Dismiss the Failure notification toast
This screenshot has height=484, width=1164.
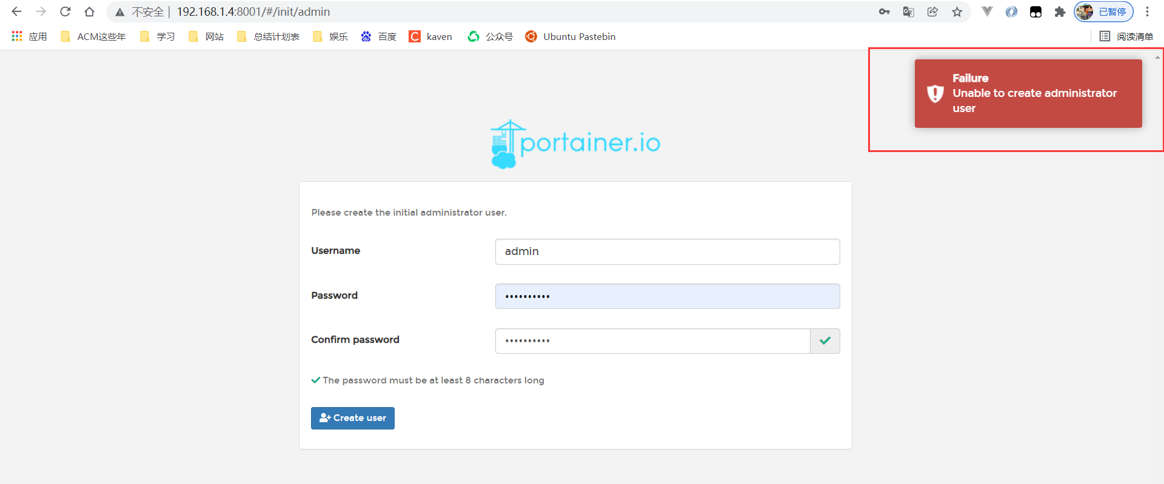pyautogui.click(x=1028, y=93)
